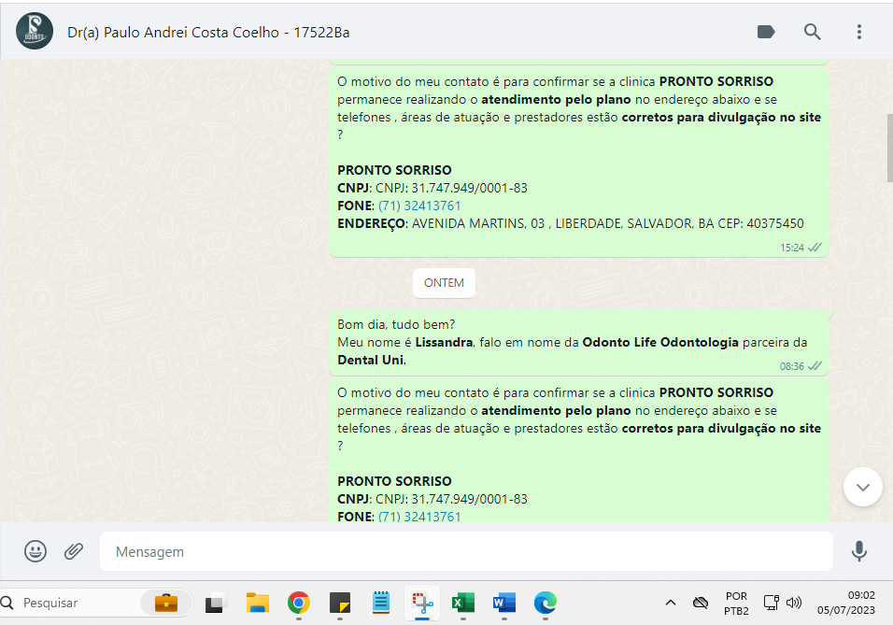Click the ONTEM date separator chip
The width and height of the screenshot is (893, 625).
pos(444,283)
